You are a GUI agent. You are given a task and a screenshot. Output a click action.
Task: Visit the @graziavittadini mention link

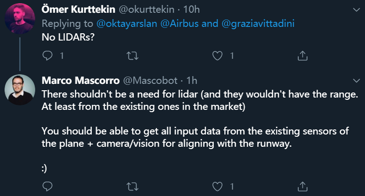click(x=254, y=24)
